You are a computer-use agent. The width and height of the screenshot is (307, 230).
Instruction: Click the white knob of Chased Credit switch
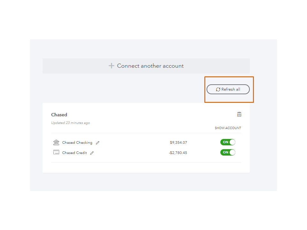pos(232,152)
